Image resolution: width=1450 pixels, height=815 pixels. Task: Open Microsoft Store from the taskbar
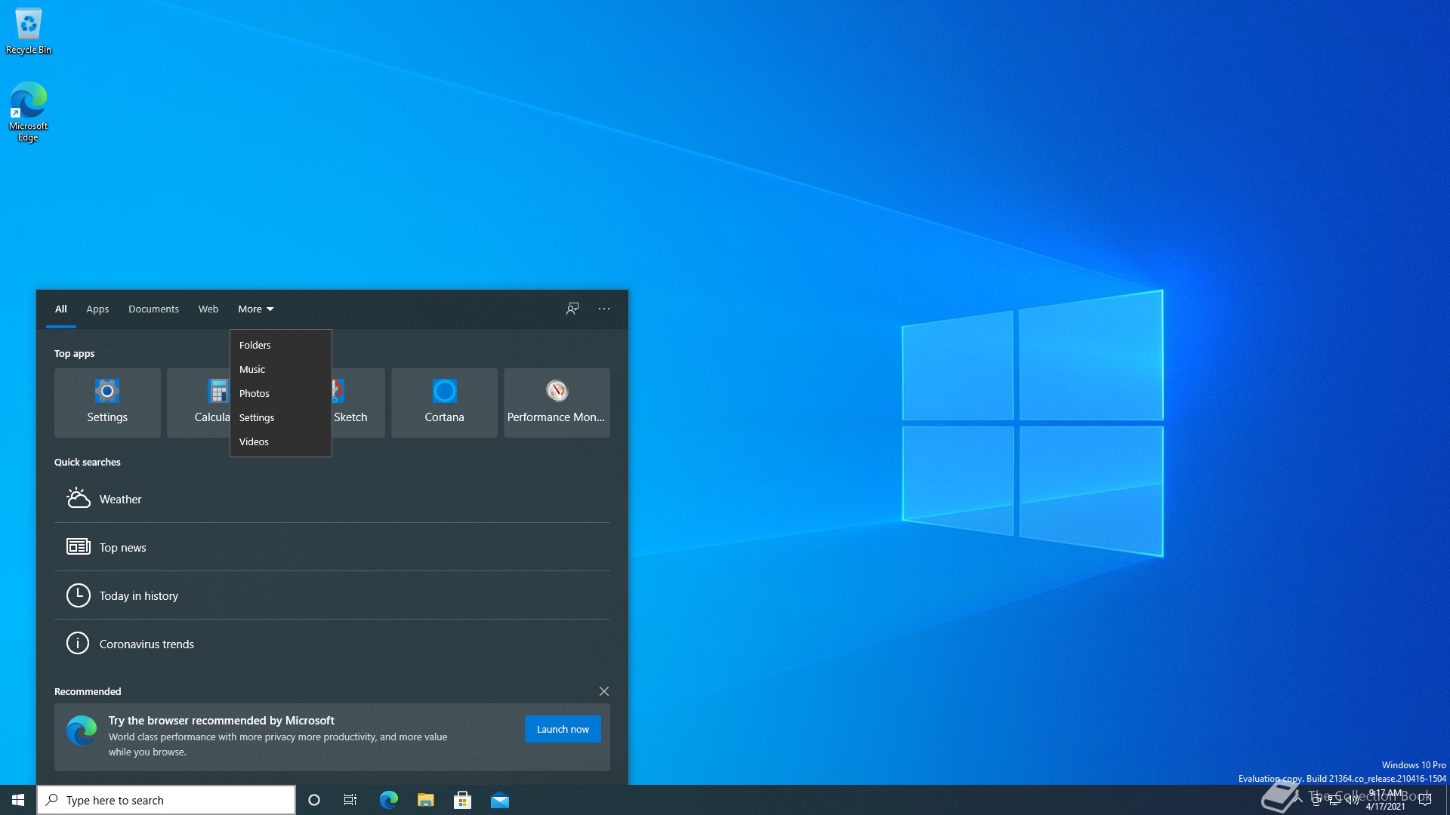click(462, 800)
